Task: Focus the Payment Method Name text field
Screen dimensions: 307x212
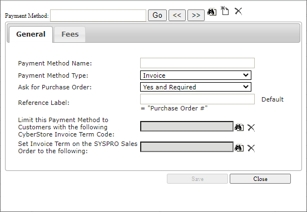Action: click(x=197, y=63)
